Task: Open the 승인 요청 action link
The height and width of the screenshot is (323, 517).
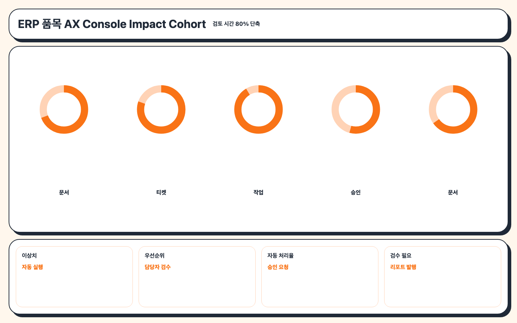Action: click(278, 267)
